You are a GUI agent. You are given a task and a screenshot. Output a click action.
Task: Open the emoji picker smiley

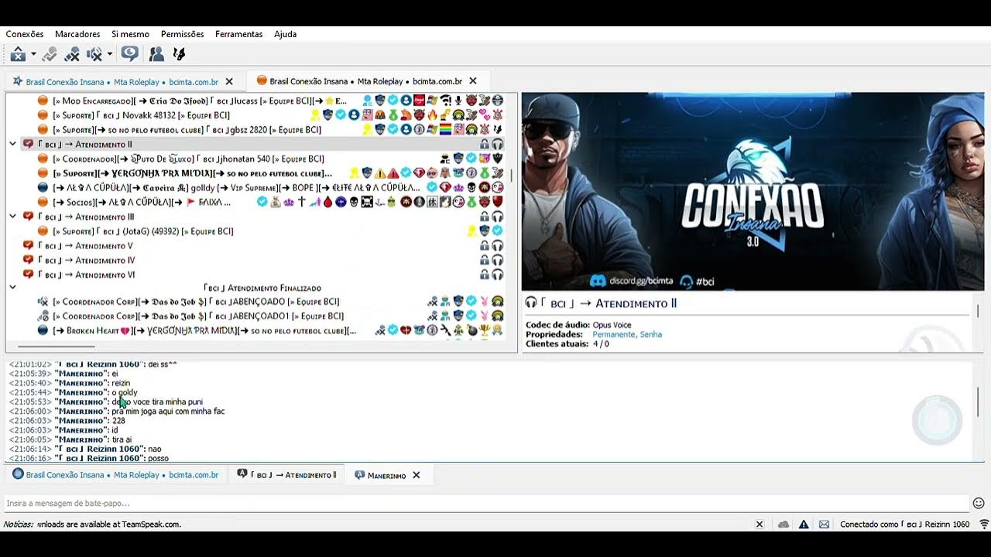point(979,504)
